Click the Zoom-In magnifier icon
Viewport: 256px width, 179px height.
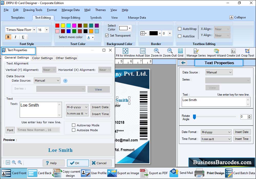(156, 51)
